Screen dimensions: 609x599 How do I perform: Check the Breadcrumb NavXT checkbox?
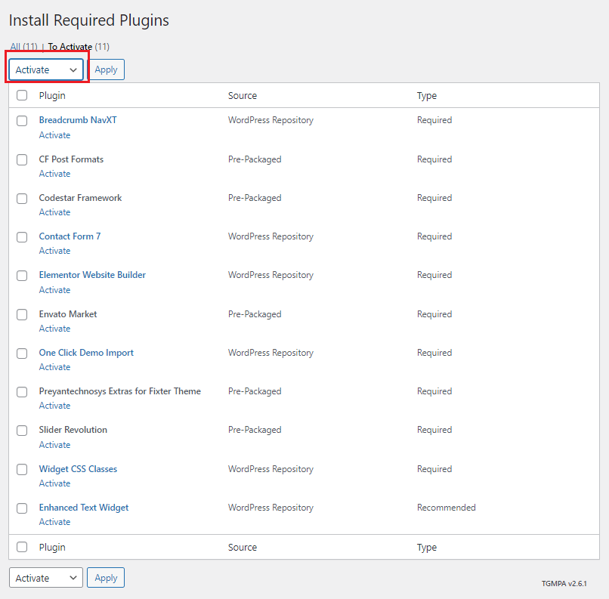22,121
